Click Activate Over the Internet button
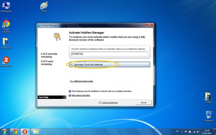 point(110,64)
